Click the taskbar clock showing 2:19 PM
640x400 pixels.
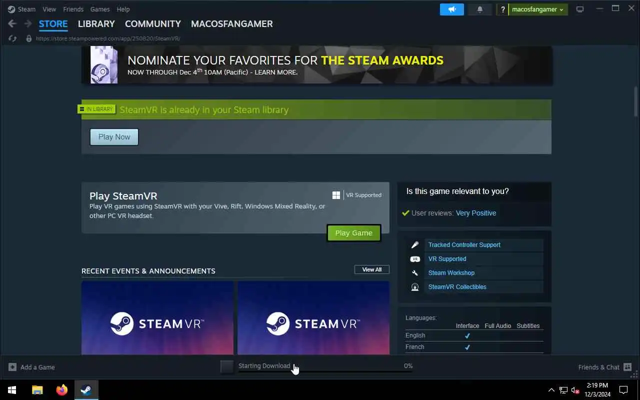click(597, 390)
